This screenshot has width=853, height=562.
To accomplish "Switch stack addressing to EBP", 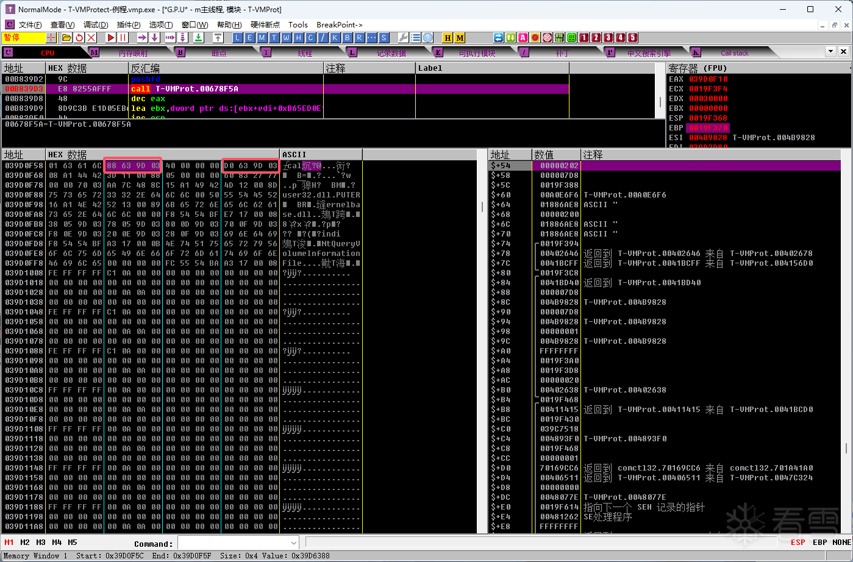I will 820,542.
